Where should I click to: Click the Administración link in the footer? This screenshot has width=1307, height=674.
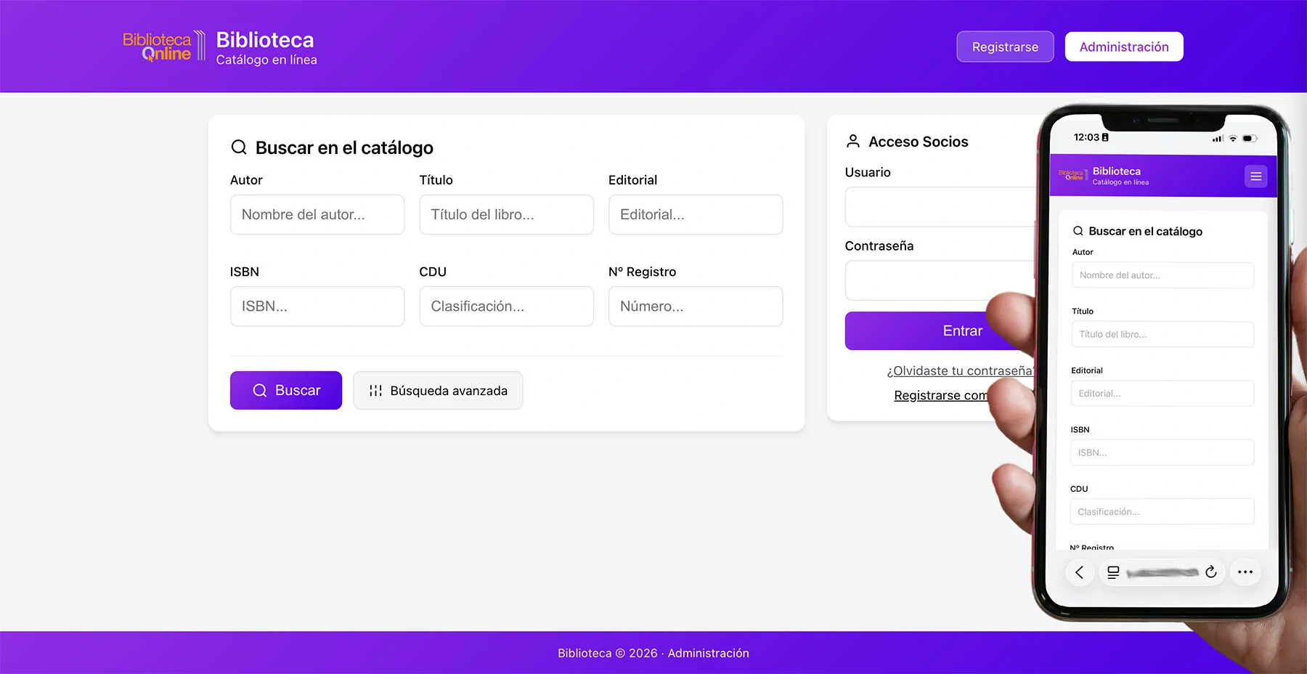coord(708,654)
